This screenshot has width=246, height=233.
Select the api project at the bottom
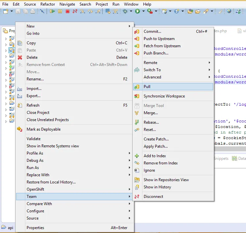point(10,227)
